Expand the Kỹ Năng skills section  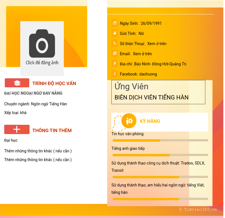[150, 121]
